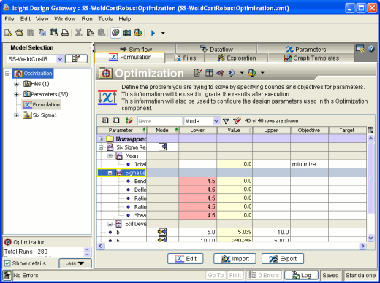Click the Print toolbar icon

pos(65,33)
